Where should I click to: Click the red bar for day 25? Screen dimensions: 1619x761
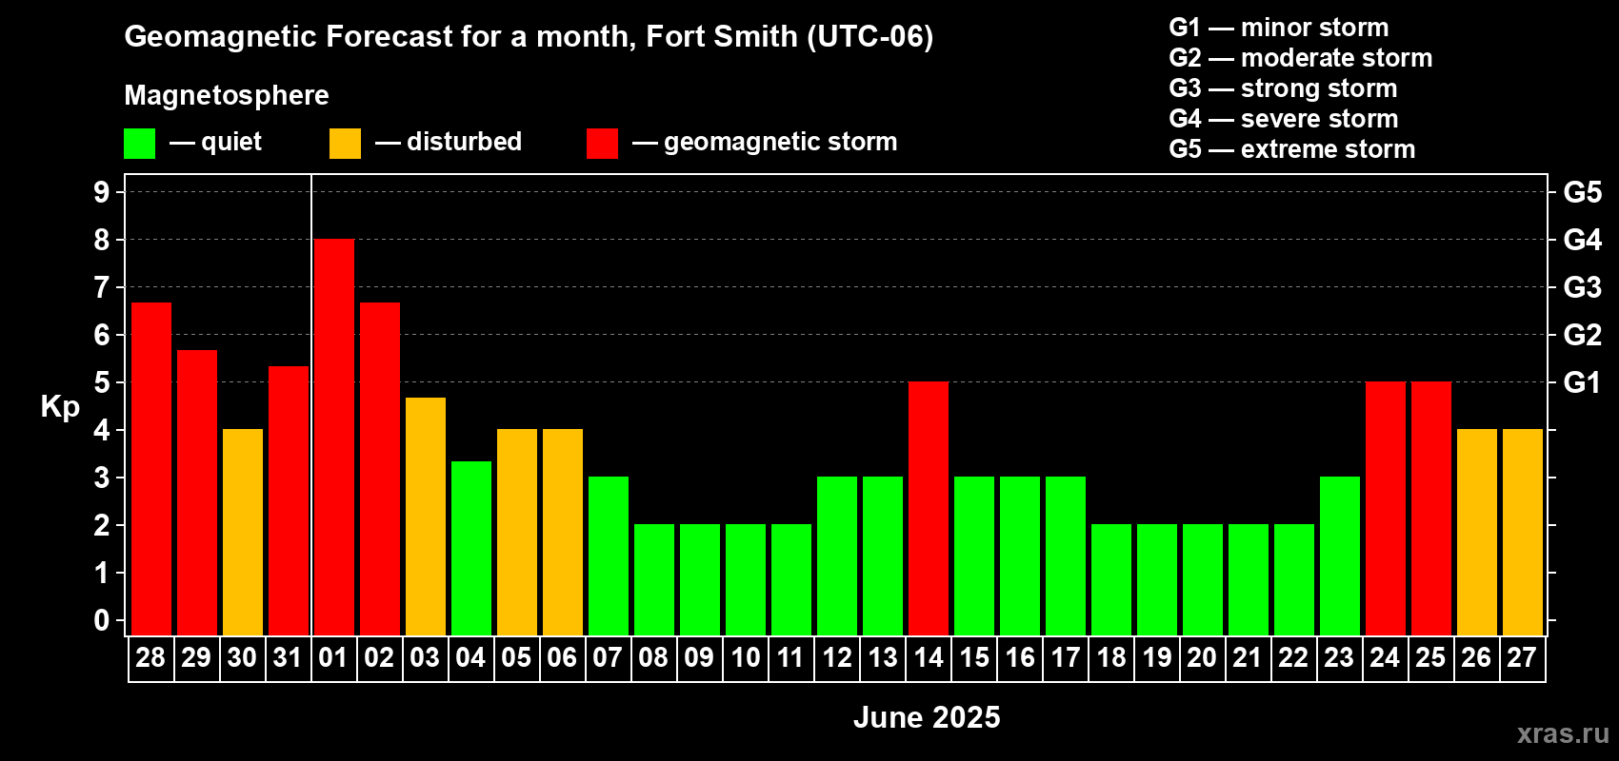pyautogui.click(x=1431, y=509)
